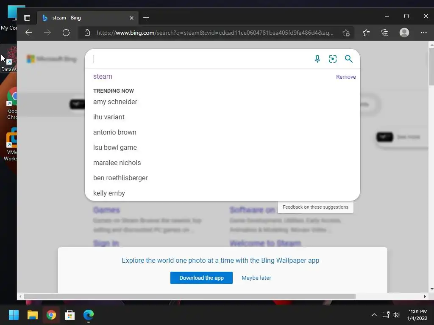Click the address bar URL
Image resolution: width=434 pixels, height=325 pixels.
[215, 33]
